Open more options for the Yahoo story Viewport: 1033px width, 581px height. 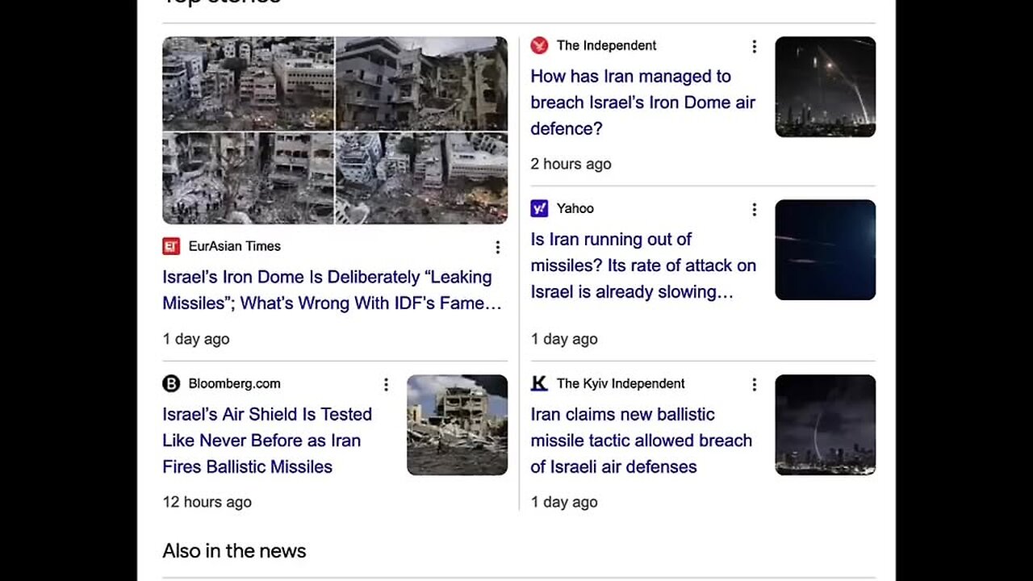pos(755,210)
